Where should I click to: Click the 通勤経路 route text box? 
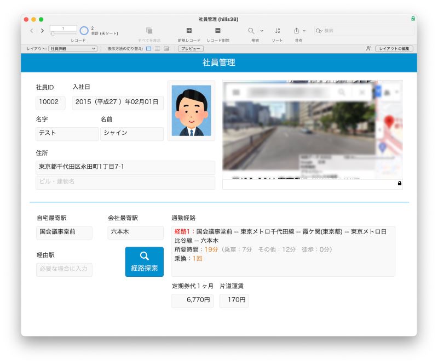pyautogui.click(x=283, y=251)
